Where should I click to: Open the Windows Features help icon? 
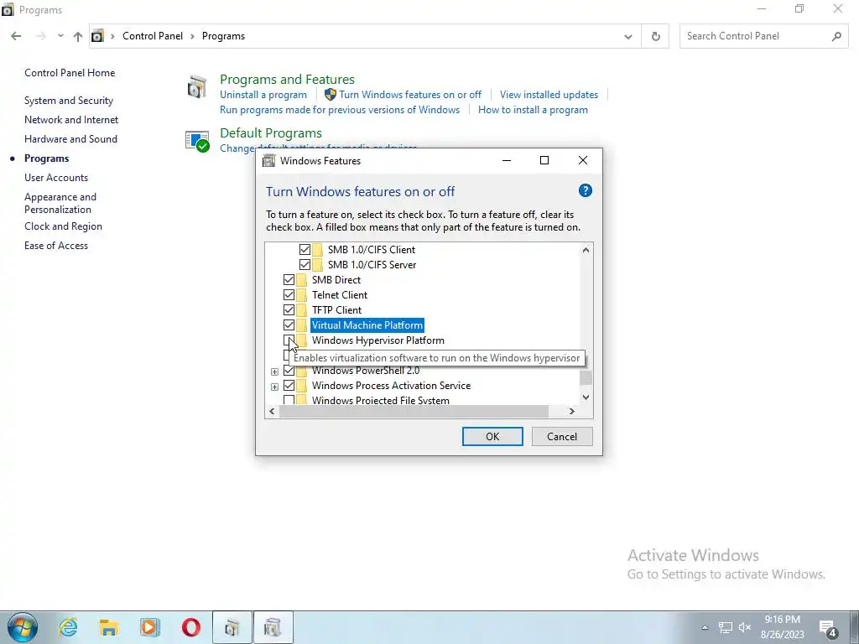(585, 190)
